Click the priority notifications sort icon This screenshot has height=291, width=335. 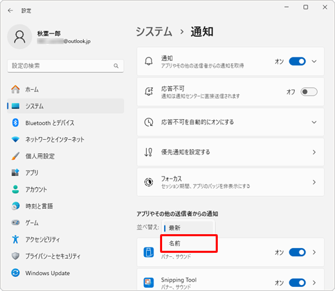(149, 152)
